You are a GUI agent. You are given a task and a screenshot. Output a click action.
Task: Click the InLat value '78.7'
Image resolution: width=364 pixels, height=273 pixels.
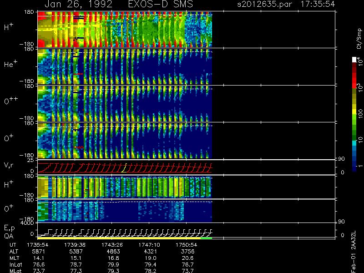pos(76,264)
